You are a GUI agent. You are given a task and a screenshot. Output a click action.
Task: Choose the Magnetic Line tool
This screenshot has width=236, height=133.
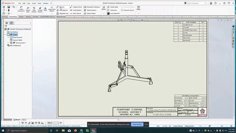pyautogui.click(x=62, y=13)
